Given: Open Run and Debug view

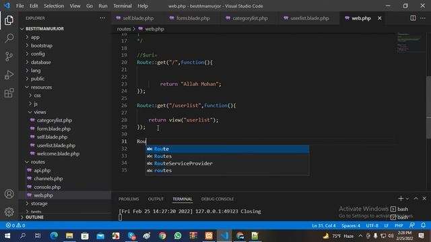Looking at the screenshot, I should coord(9,75).
